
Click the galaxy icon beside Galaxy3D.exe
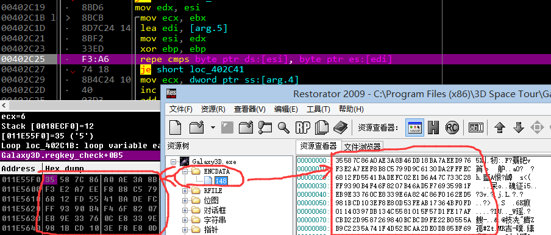[x=185, y=162]
